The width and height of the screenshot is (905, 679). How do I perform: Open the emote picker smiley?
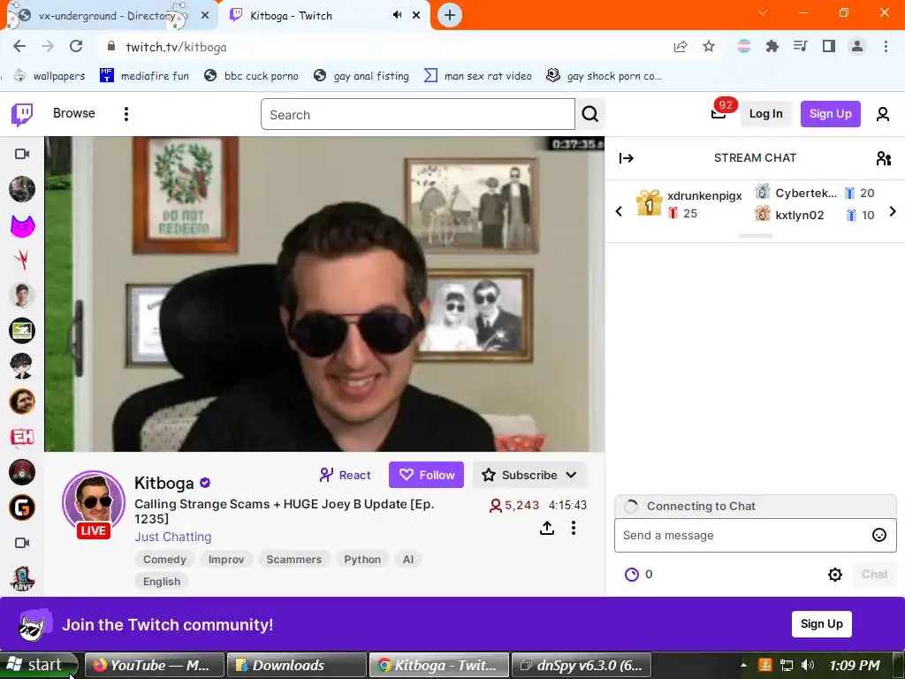[x=878, y=535]
